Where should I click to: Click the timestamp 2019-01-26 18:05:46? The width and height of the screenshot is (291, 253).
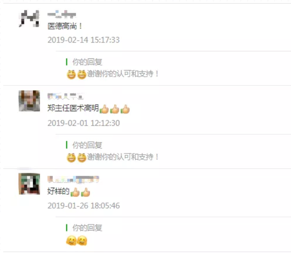click(x=83, y=206)
